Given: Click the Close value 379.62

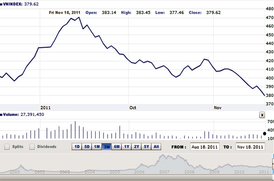Looking at the screenshot, I should click(x=213, y=12).
